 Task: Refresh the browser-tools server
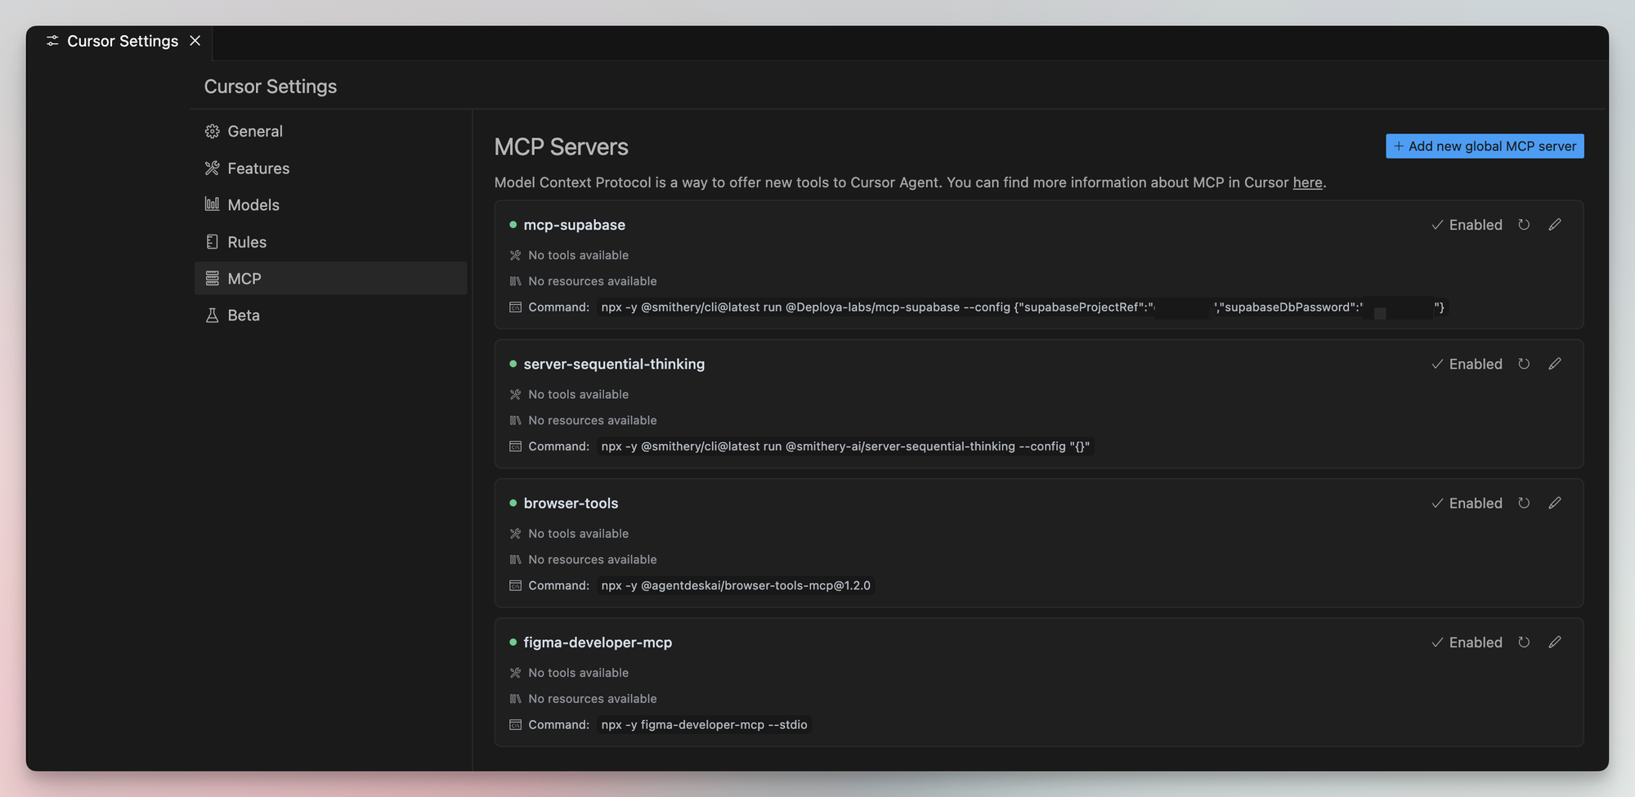1524,503
